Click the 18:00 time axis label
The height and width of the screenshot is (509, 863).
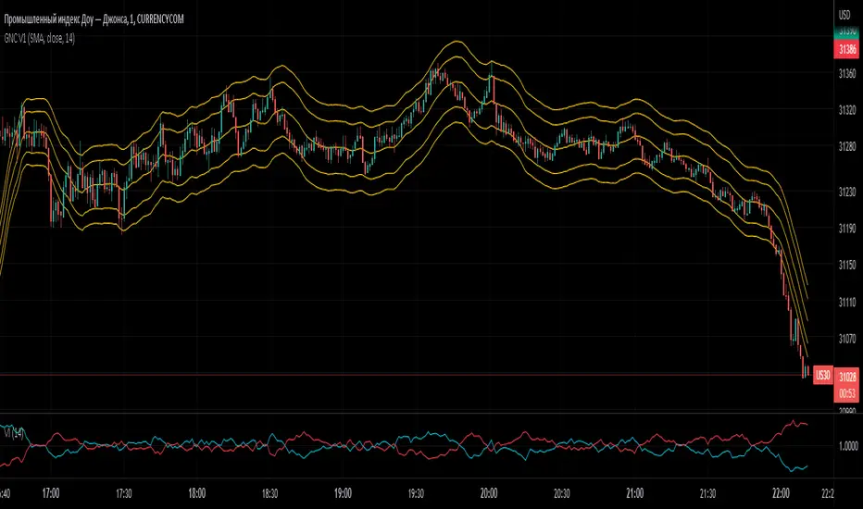pyautogui.click(x=196, y=493)
